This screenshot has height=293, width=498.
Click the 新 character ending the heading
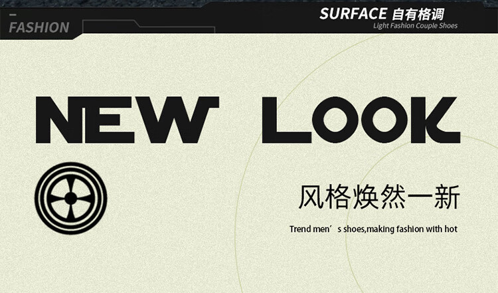448,197
